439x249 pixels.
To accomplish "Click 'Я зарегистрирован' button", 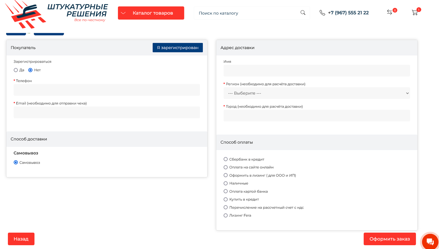I will (178, 48).
